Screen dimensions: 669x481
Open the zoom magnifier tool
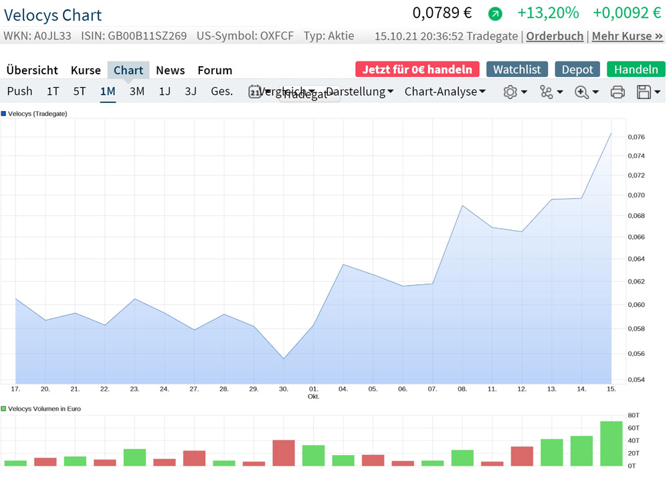coord(581,92)
